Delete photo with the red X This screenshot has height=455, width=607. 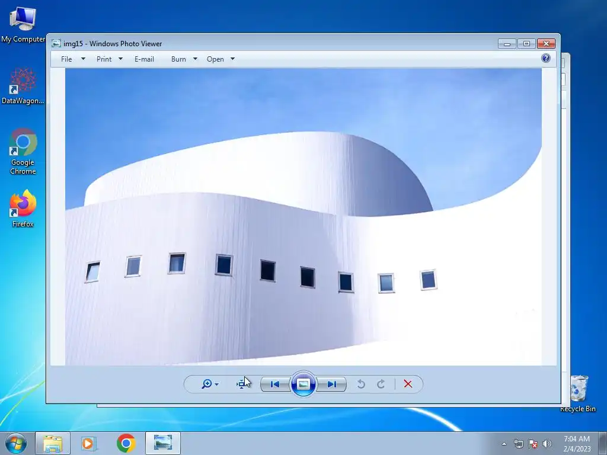pyautogui.click(x=408, y=384)
